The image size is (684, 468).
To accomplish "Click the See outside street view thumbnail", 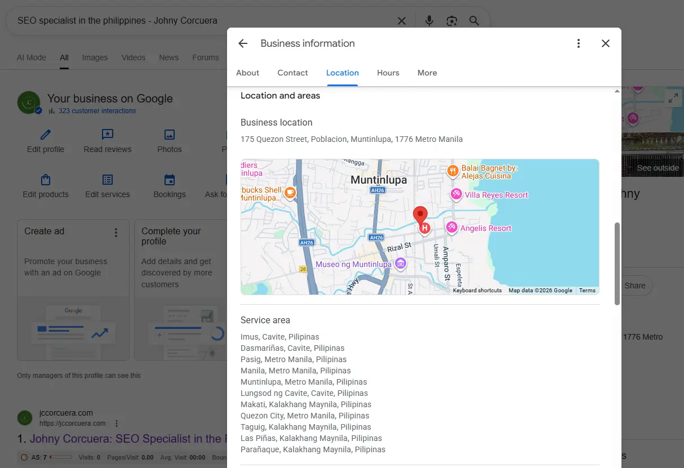I will 652,154.
